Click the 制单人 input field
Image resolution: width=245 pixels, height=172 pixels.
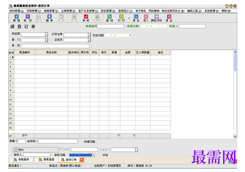[x=192, y=26]
